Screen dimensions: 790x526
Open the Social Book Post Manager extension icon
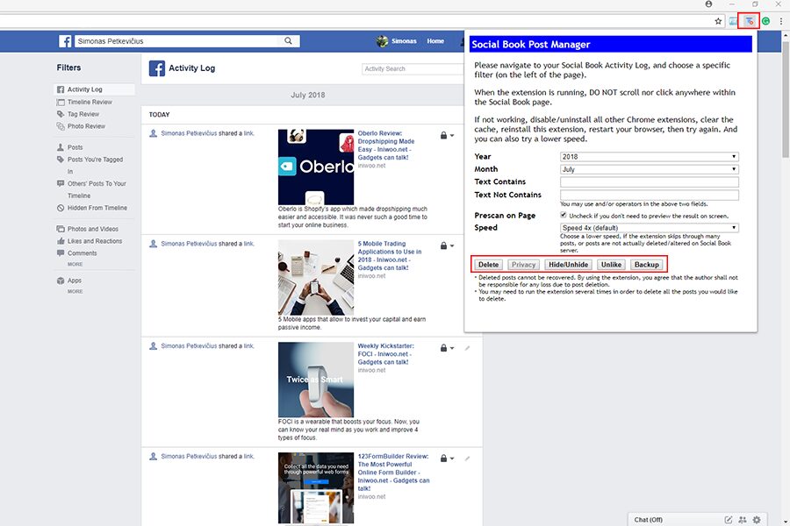[x=749, y=21]
